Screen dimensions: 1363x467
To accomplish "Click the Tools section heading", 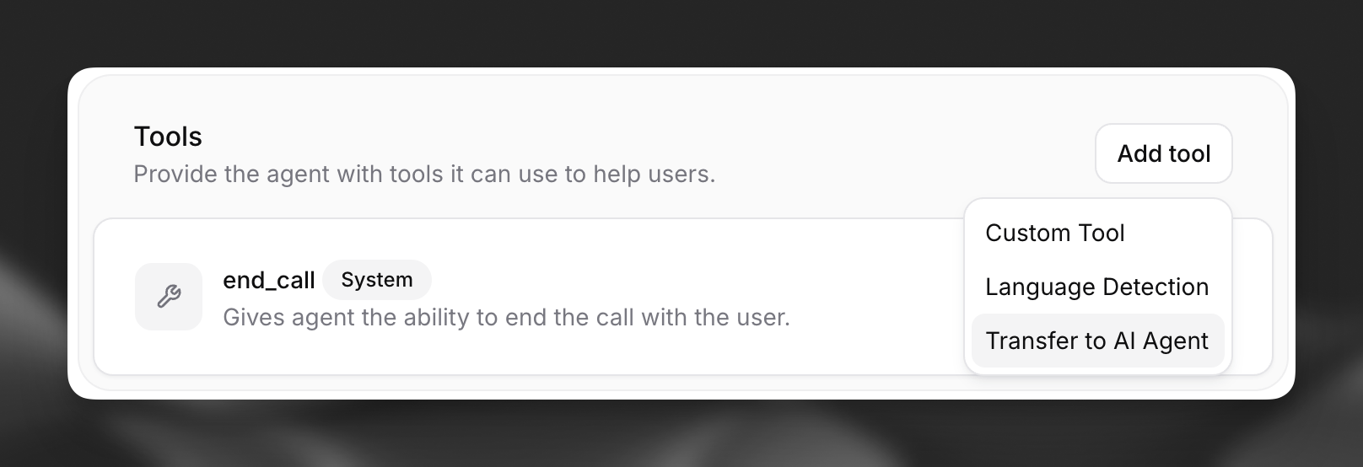I will (x=168, y=137).
